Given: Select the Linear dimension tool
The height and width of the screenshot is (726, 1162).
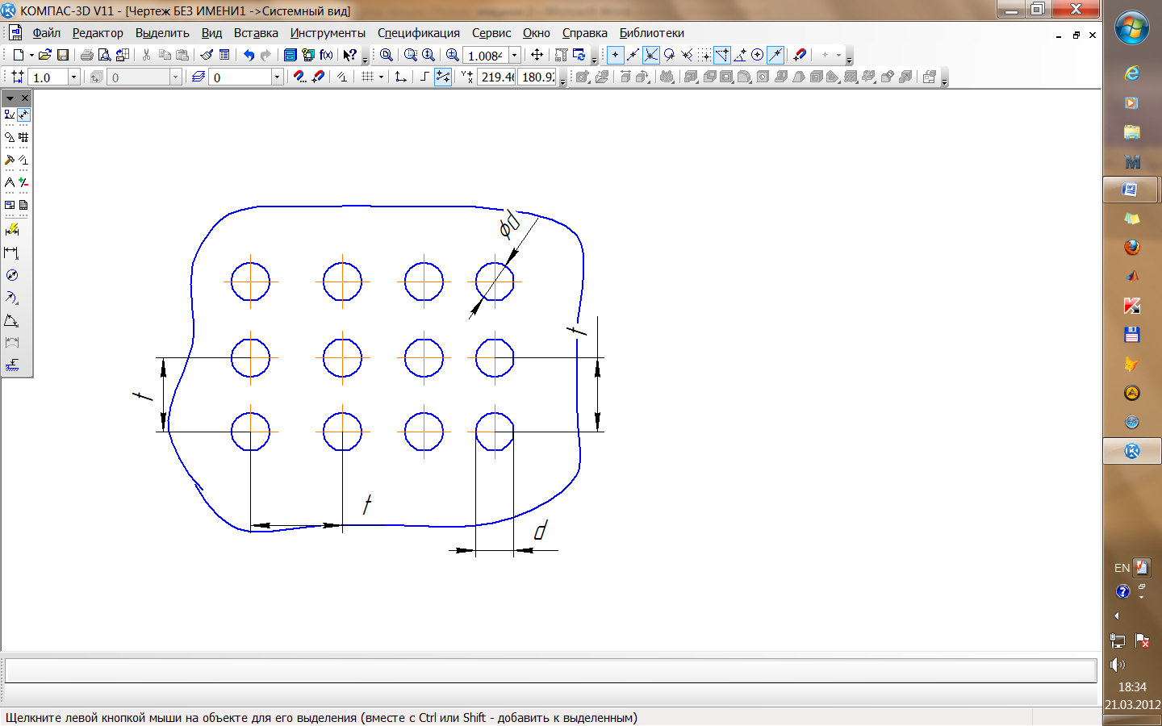Looking at the screenshot, I should [x=12, y=253].
